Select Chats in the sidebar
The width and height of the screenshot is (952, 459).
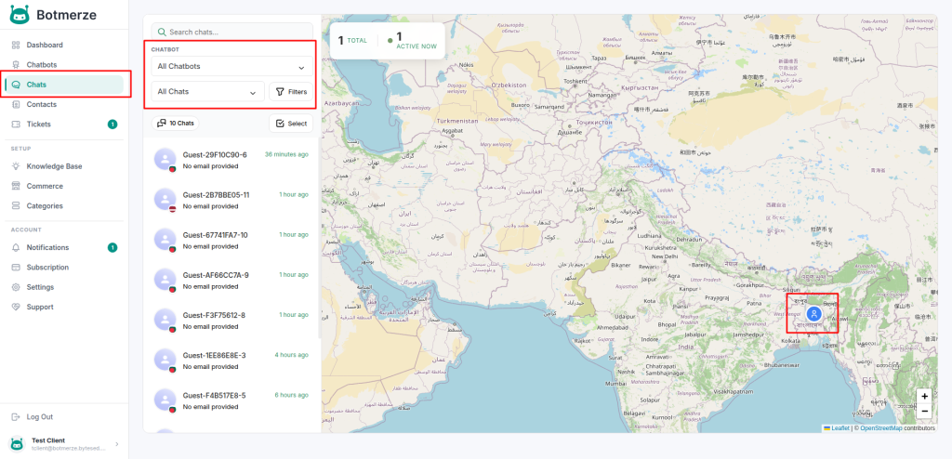point(64,85)
